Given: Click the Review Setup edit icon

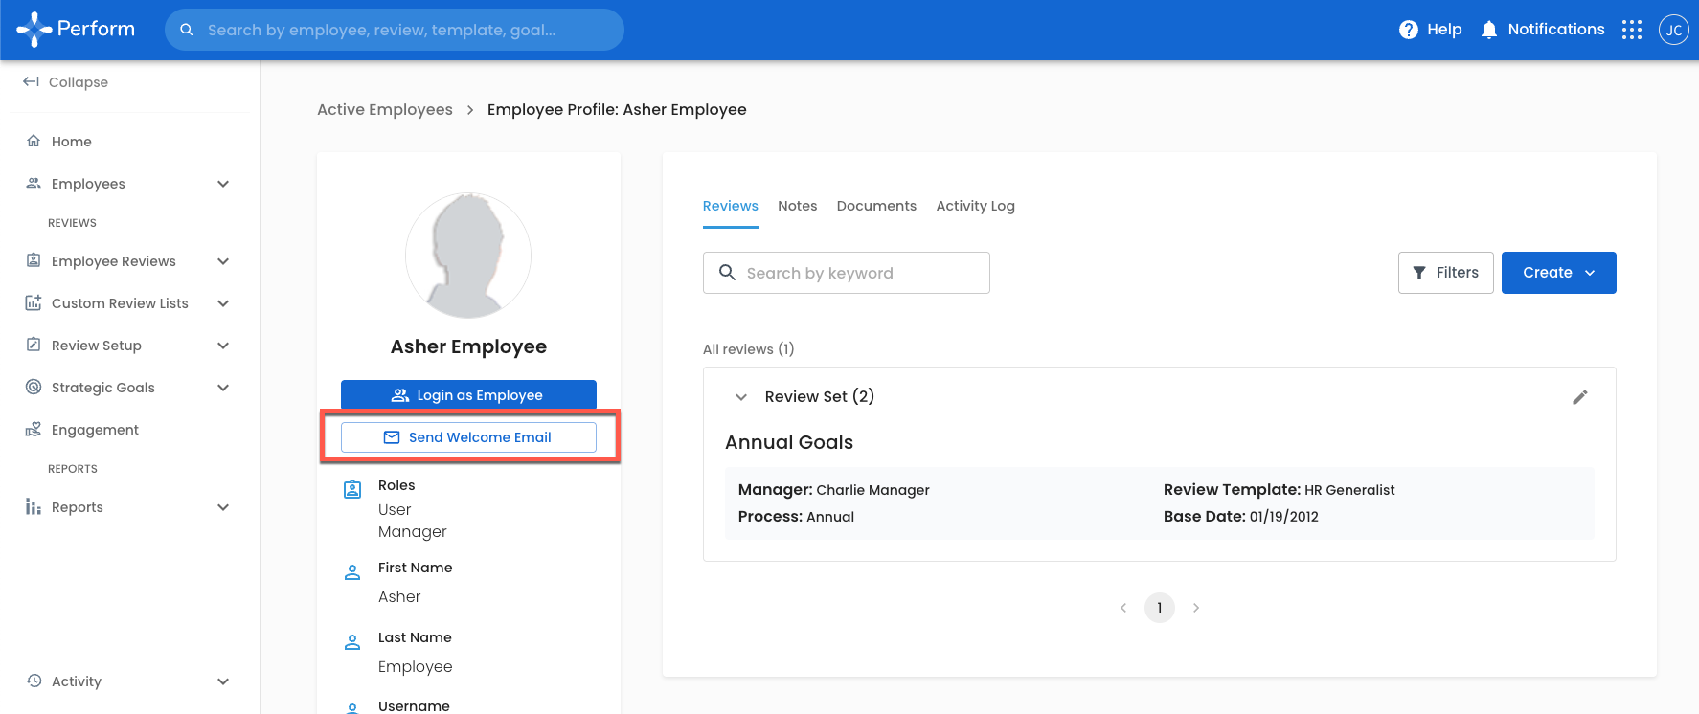Looking at the screenshot, I should (34, 345).
